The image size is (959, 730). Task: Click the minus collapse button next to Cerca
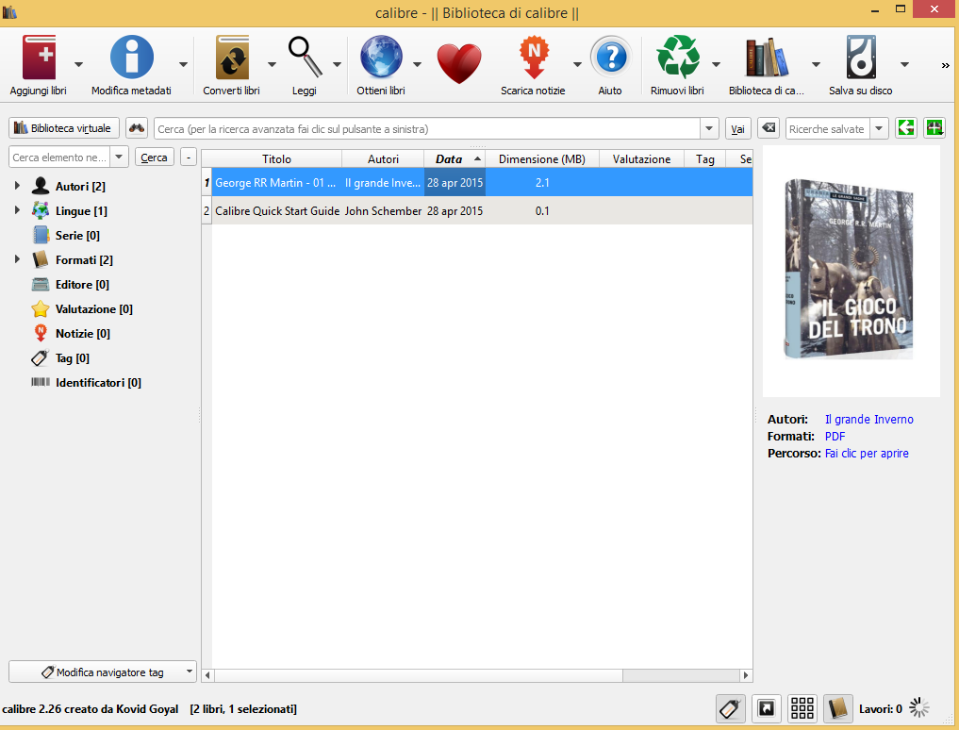tap(189, 158)
